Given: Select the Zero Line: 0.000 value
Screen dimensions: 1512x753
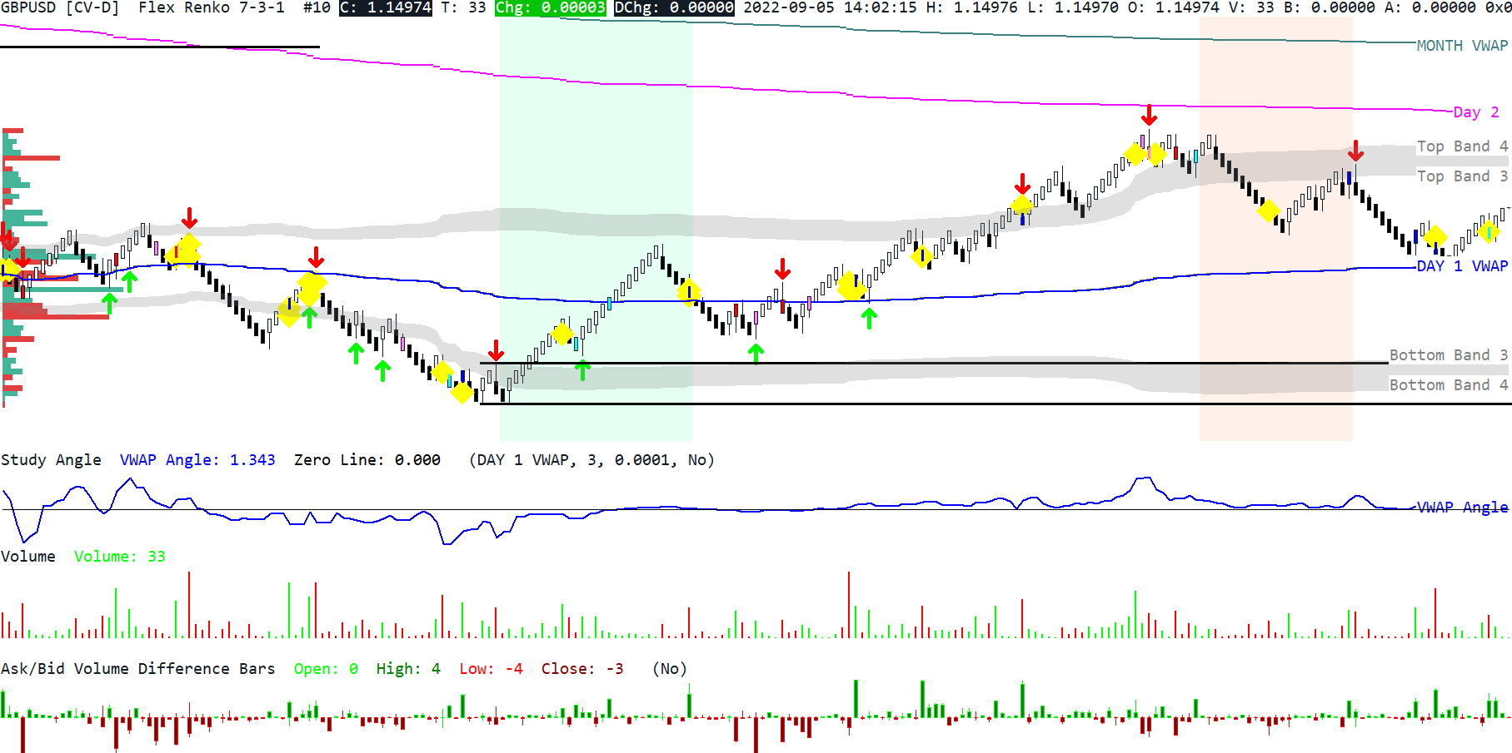Looking at the screenshot, I should [x=367, y=460].
